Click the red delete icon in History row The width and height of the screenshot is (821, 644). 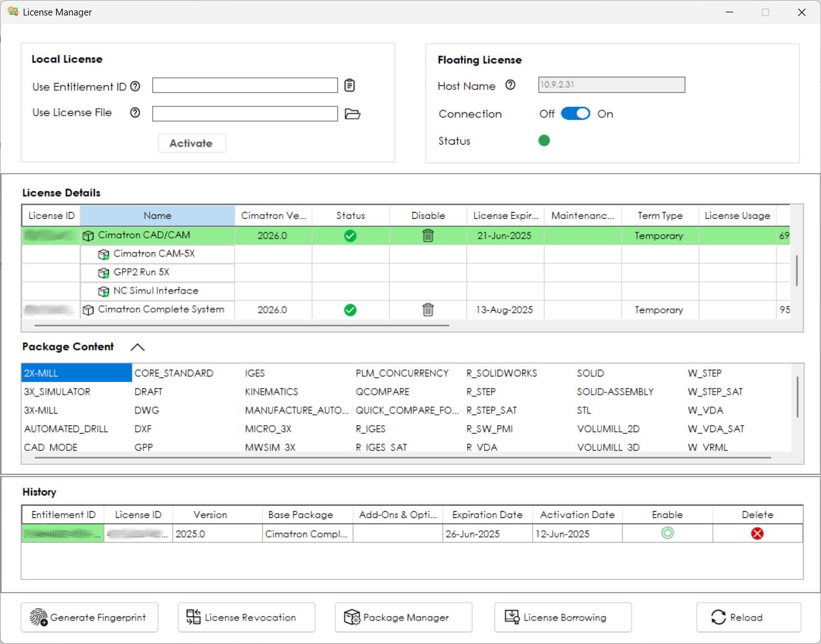coord(757,533)
